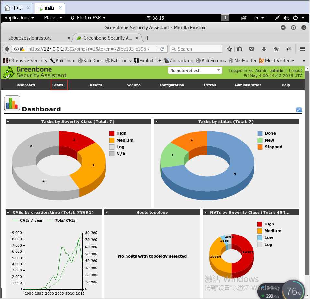This screenshot has width=310, height=299.
Task: Click the developer toolbar bug icon
Action: coord(288,49)
